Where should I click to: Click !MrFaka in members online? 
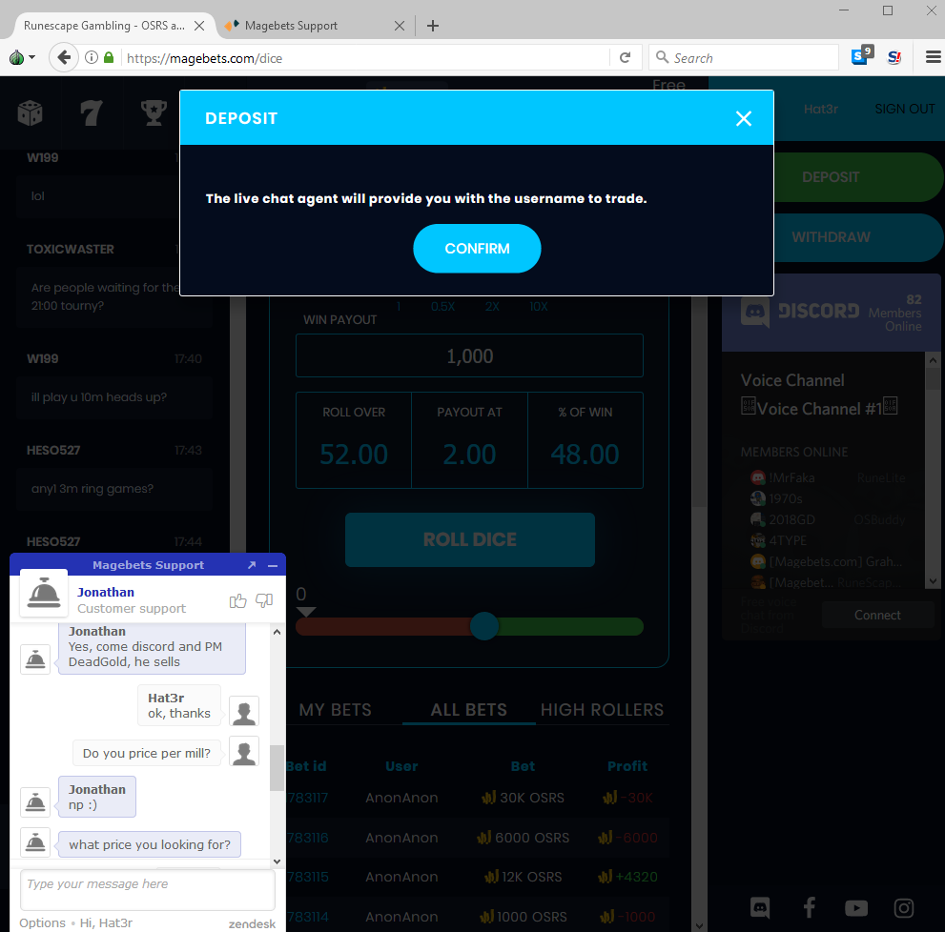coord(791,477)
